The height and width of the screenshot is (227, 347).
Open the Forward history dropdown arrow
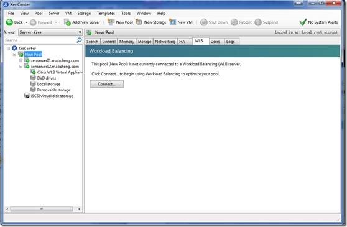coord(56,22)
